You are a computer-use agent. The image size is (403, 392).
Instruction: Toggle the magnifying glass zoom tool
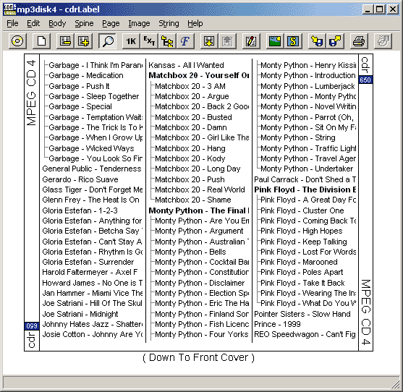[x=107, y=41]
